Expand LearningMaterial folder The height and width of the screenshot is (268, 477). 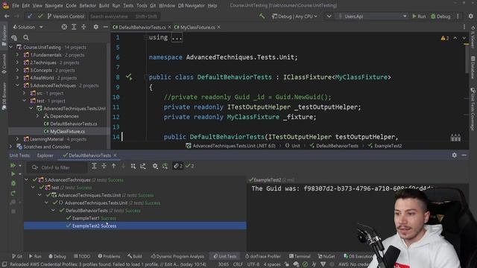(x=17, y=139)
